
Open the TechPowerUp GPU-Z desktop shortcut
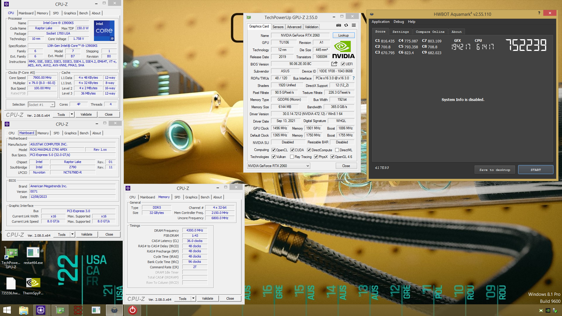coord(11,257)
